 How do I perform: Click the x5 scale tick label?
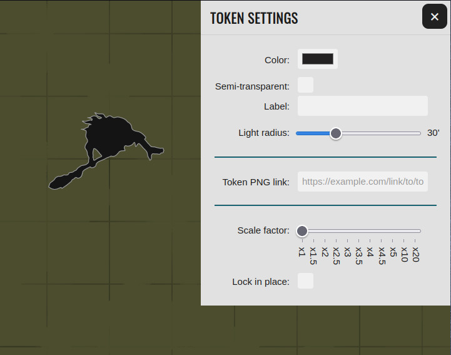point(393,252)
